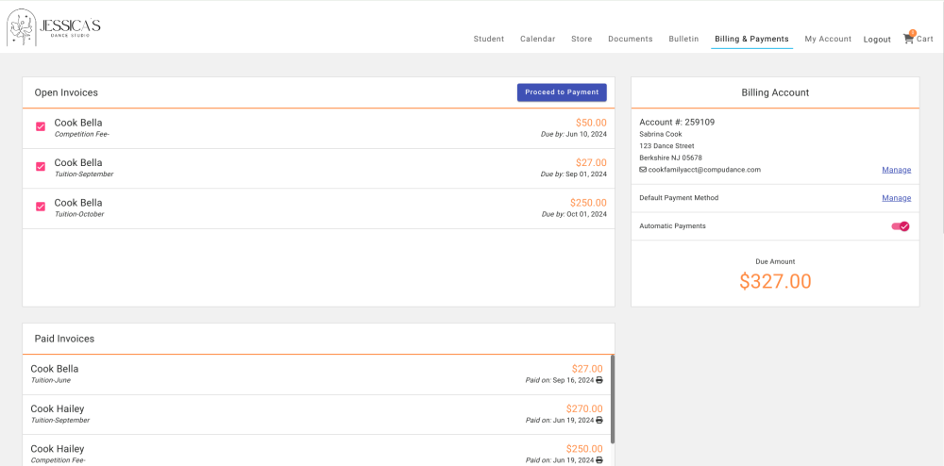Print Cook Hailey's Tuition-September invoice

(599, 421)
